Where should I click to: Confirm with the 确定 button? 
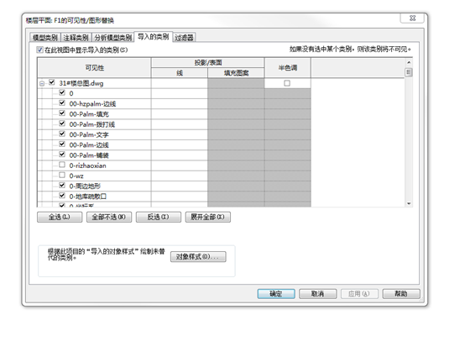tap(276, 294)
